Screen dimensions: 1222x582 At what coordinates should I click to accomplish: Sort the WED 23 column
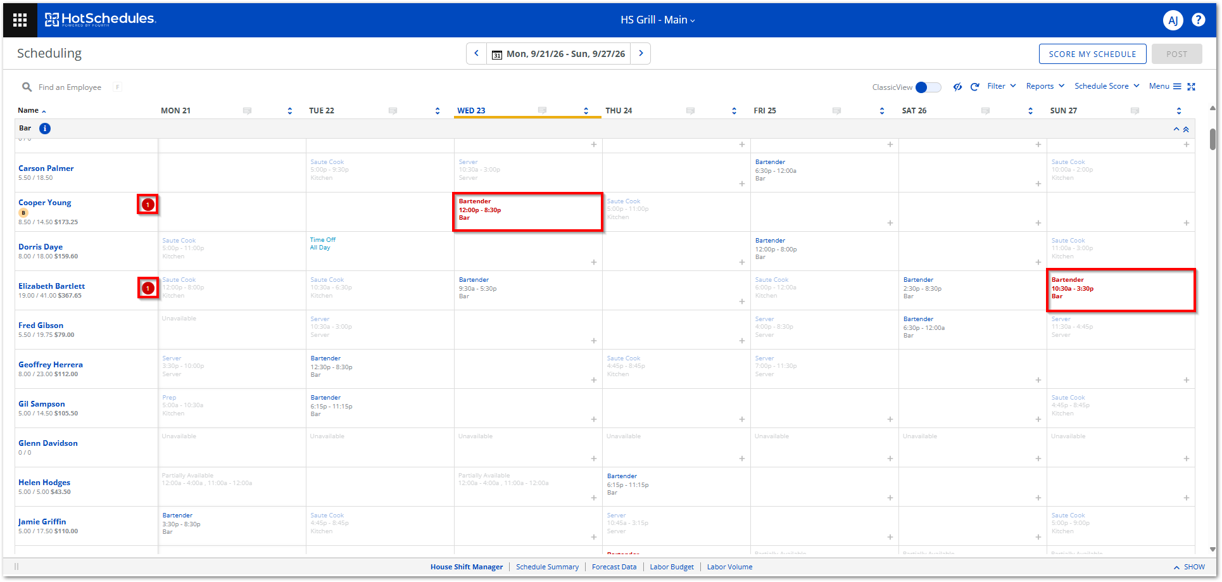pyautogui.click(x=586, y=111)
